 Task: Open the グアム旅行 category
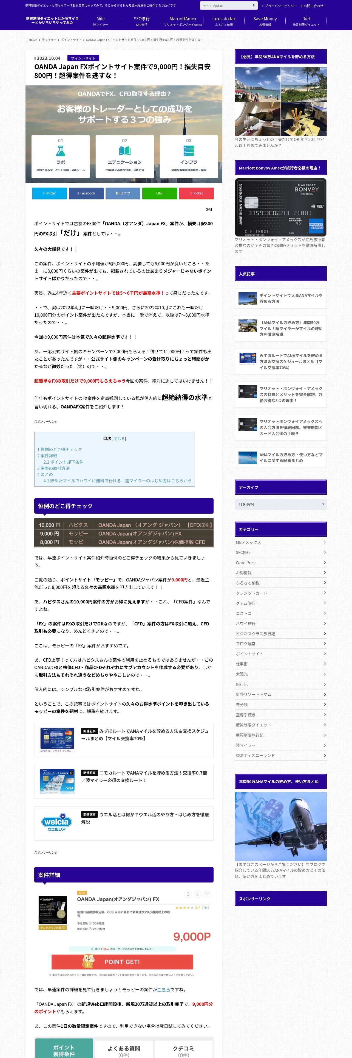pyautogui.click(x=280, y=603)
